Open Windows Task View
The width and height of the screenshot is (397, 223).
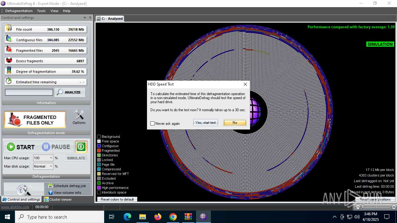[x=112, y=217]
